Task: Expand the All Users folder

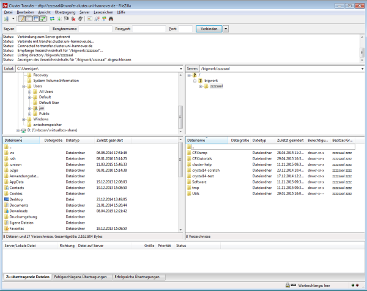Action: (x=29, y=92)
